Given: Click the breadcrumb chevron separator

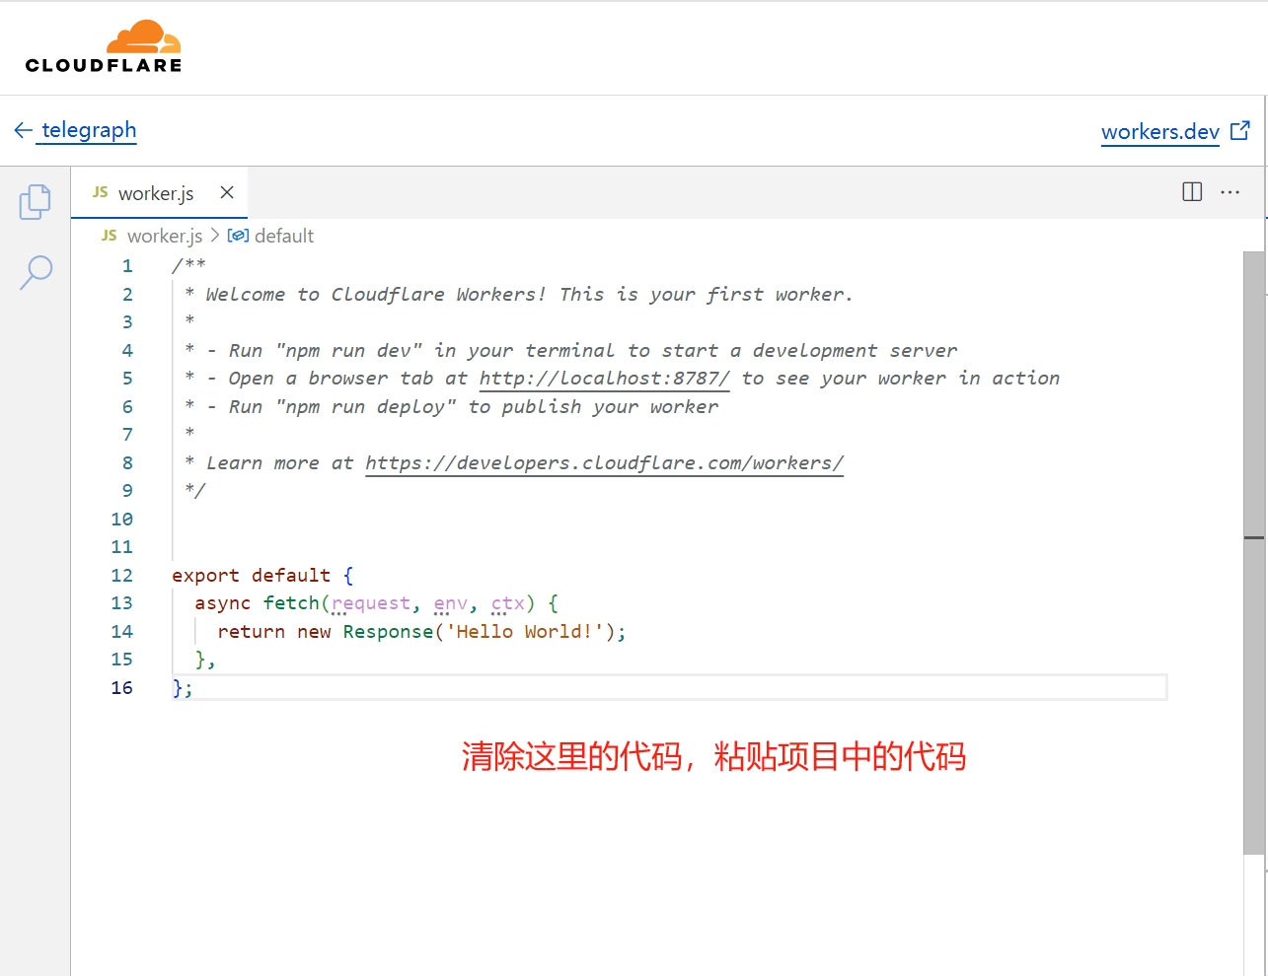Looking at the screenshot, I should pyautogui.click(x=215, y=236).
